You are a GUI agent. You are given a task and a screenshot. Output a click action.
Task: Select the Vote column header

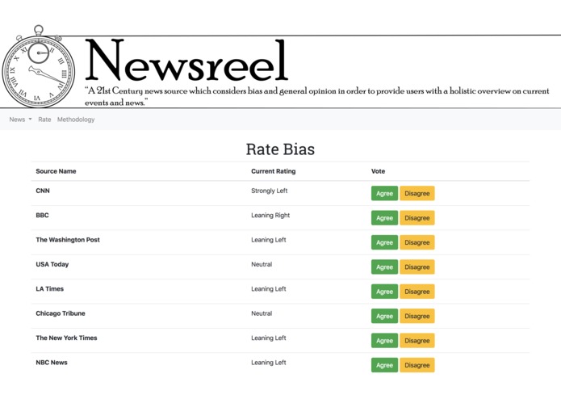(379, 171)
